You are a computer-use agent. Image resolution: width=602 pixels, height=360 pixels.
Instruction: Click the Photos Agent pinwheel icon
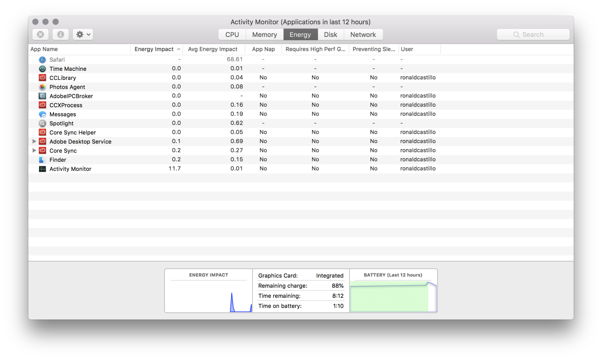tap(43, 87)
